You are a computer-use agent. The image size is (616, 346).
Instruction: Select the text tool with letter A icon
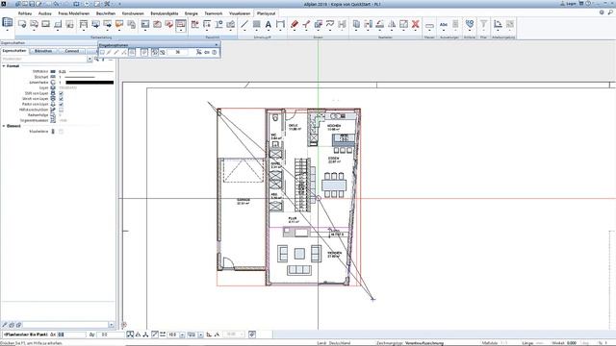pos(268,24)
